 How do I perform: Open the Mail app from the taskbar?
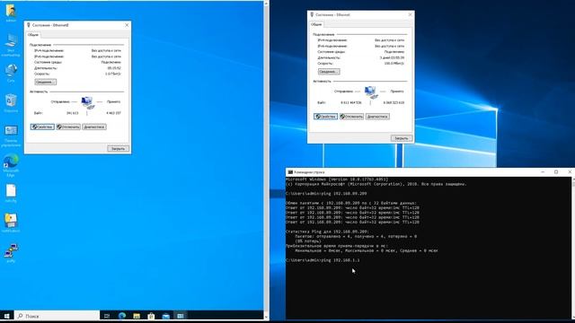165,316
